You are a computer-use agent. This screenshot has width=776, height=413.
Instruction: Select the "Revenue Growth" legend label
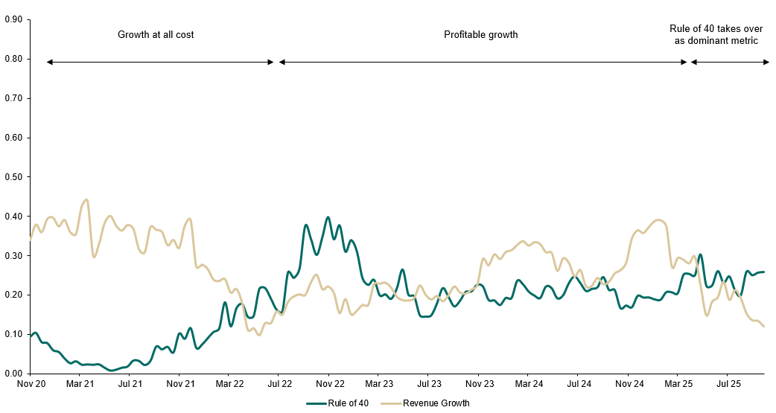pos(436,403)
